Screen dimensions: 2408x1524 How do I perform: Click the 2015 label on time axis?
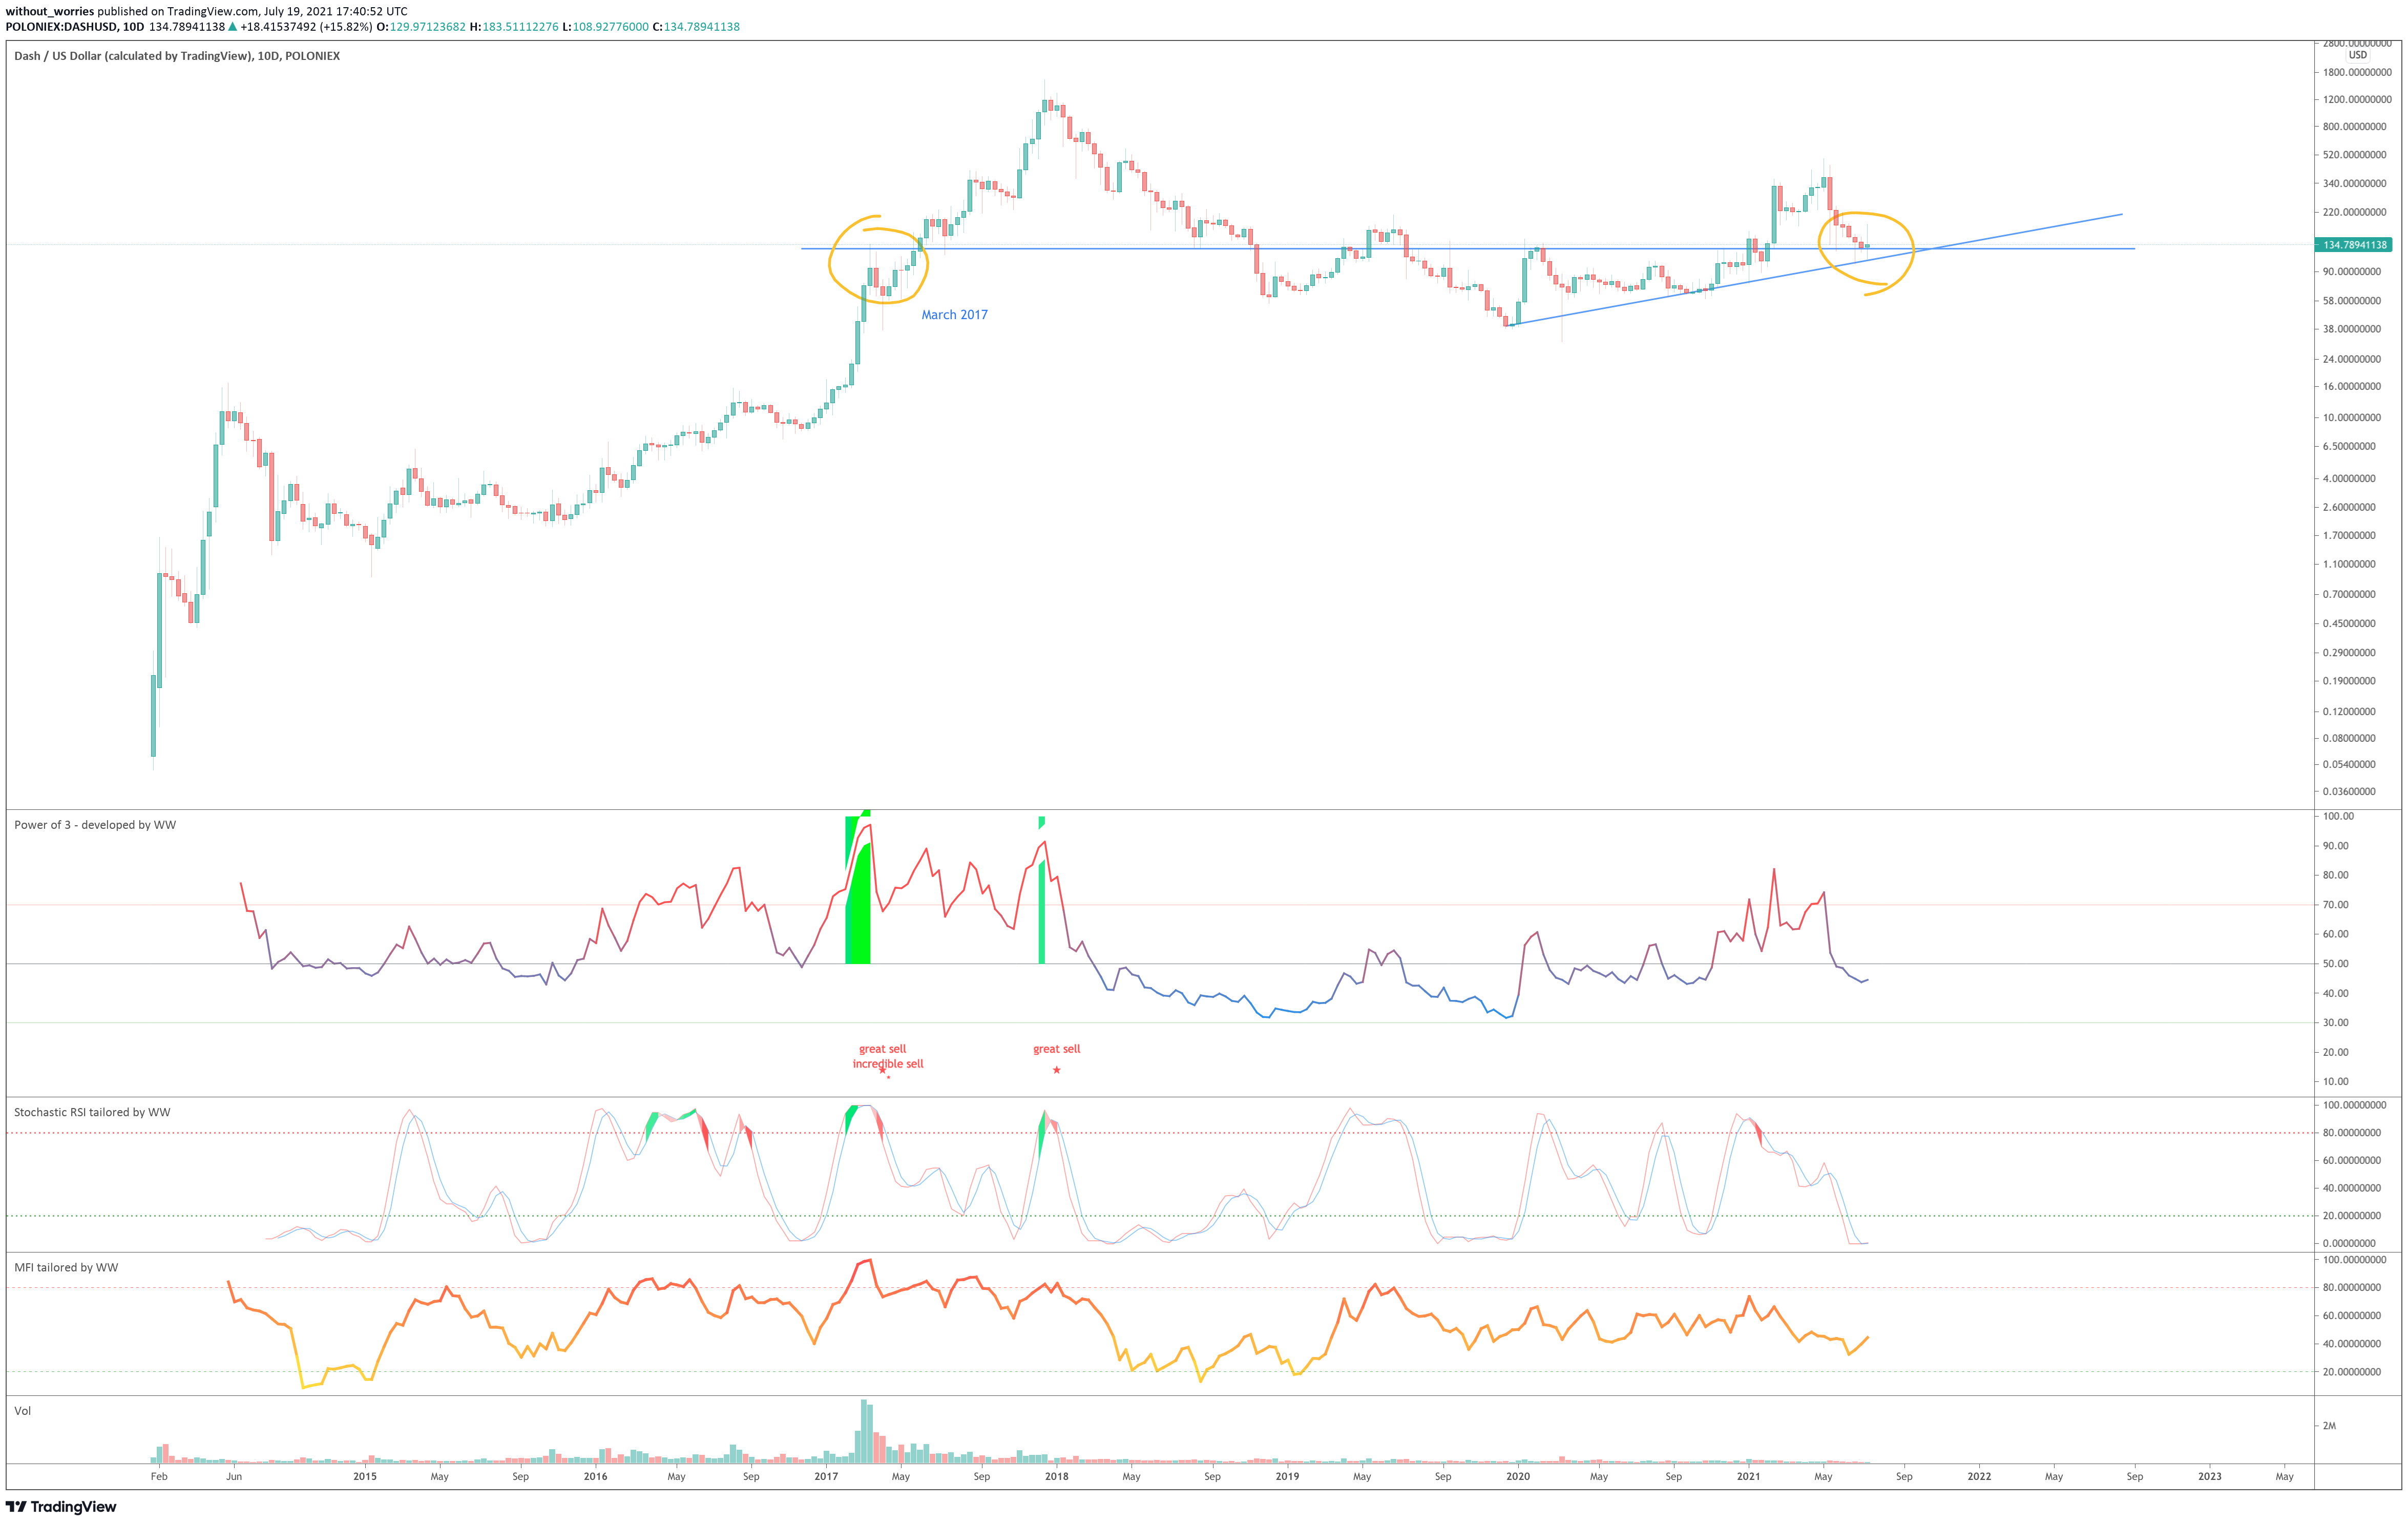(x=365, y=1476)
